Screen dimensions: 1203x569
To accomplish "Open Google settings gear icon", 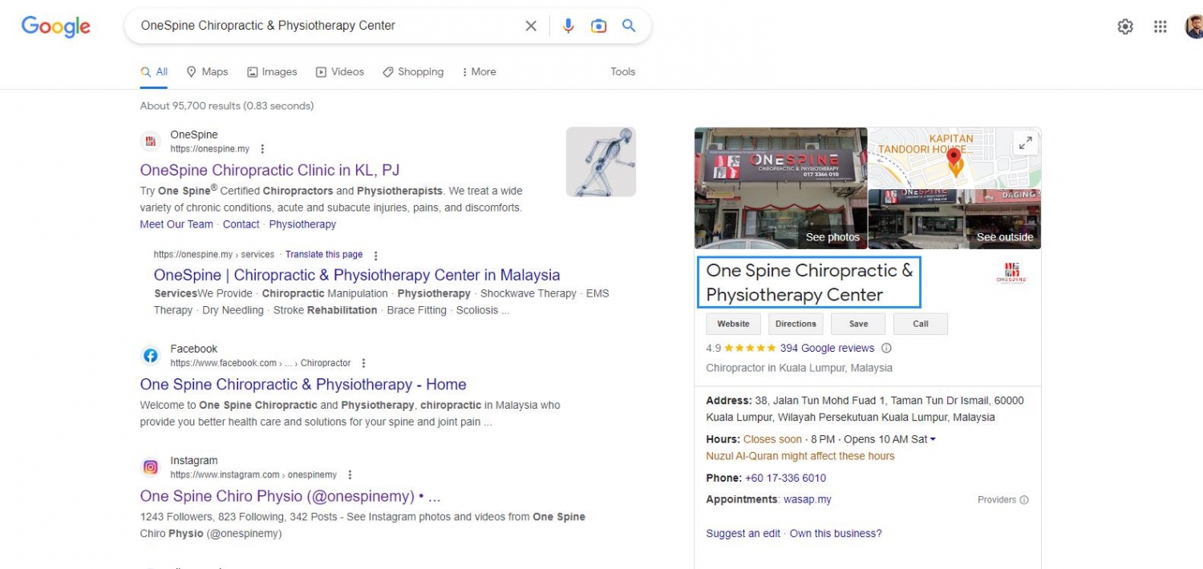I will click(1125, 26).
